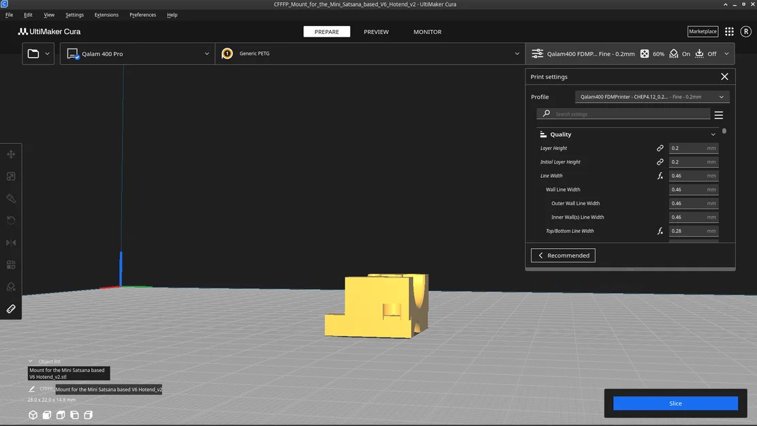Screen dimensions: 757x426
Task: Click the settings panel scrollbar handle
Action: tap(724, 131)
